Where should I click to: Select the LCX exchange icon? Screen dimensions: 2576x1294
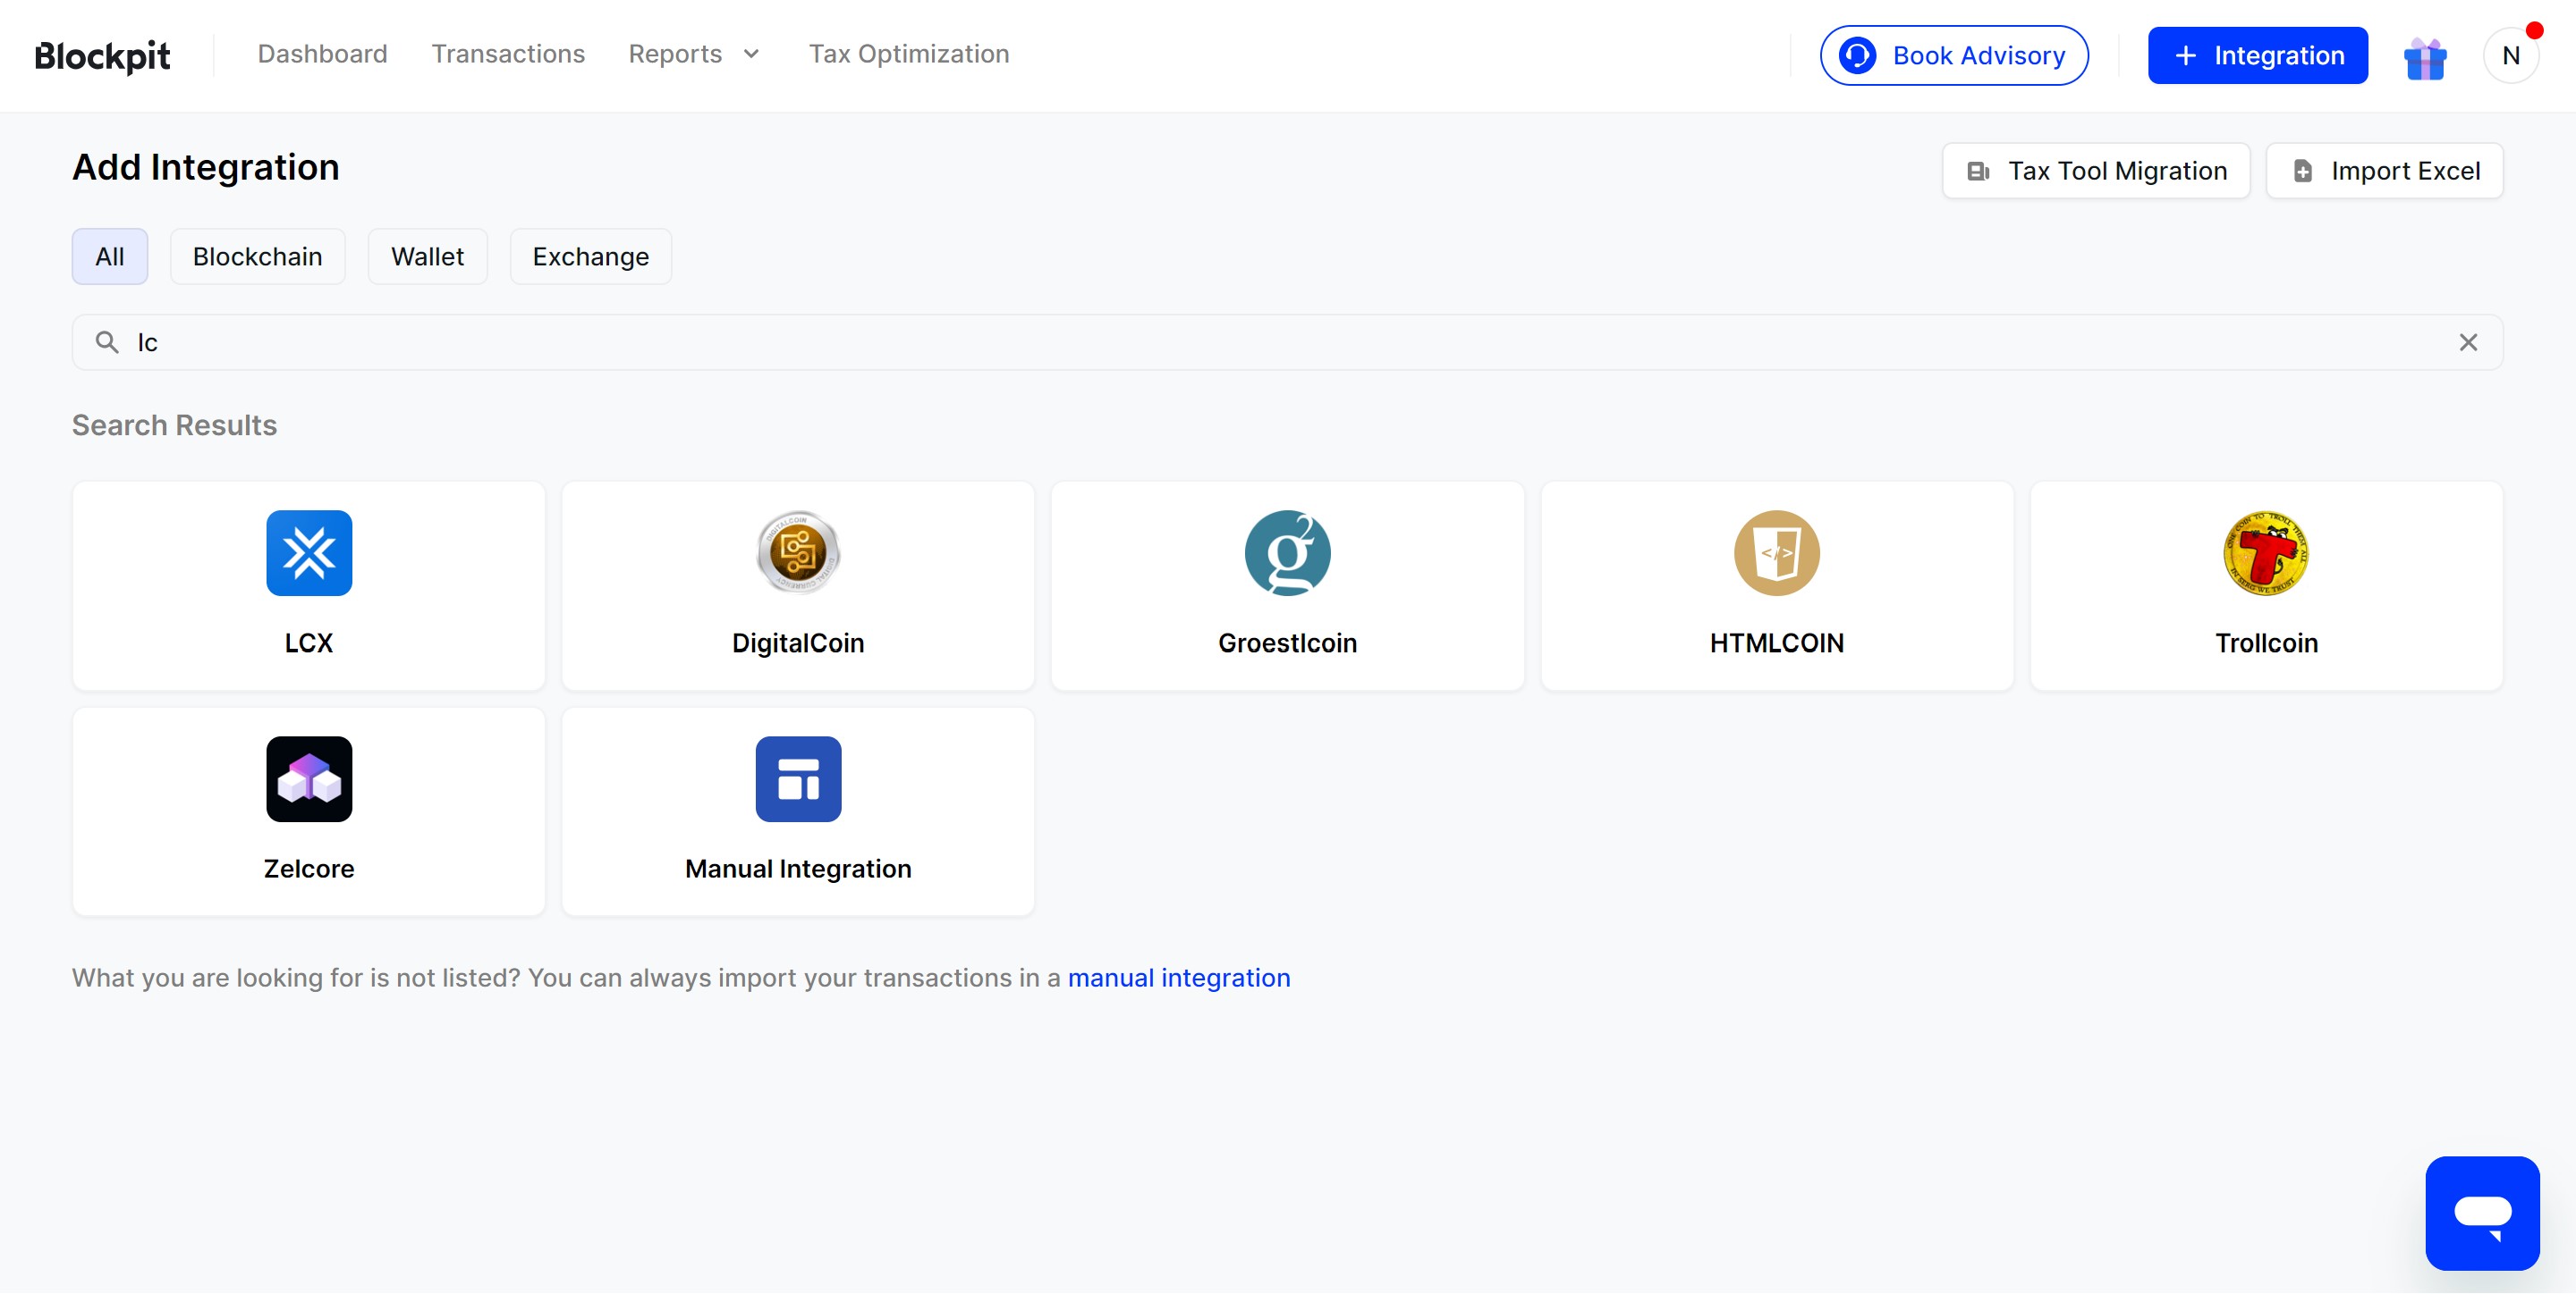[x=309, y=552]
